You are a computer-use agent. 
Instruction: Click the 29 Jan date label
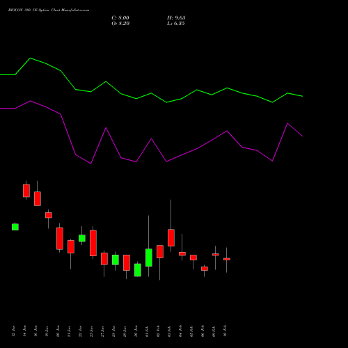click(125, 331)
